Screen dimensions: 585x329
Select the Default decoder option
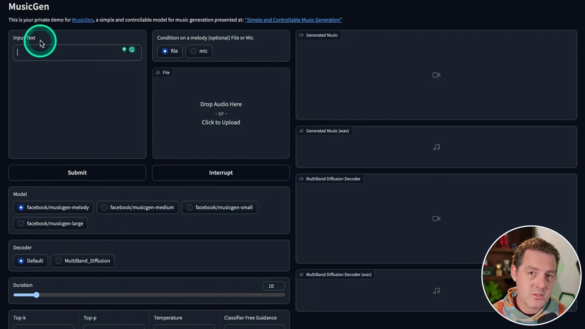pos(31,261)
